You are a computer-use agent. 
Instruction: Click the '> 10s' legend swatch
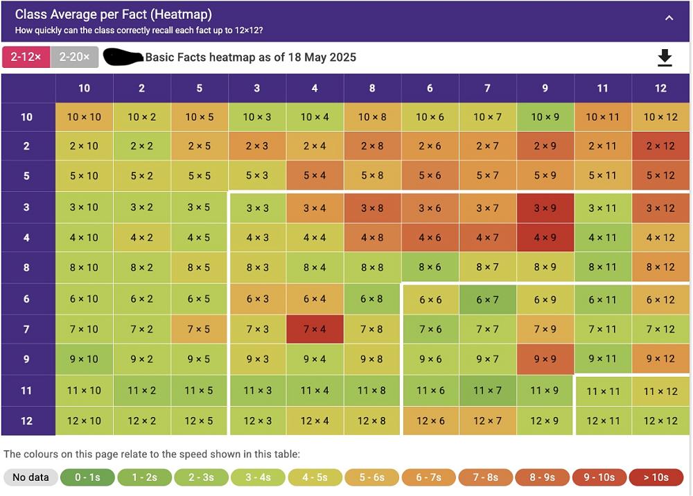[x=656, y=477]
